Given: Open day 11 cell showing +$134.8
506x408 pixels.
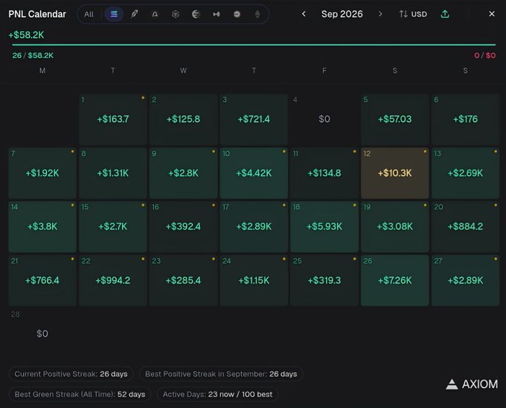Looking at the screenshot, I should [x=324, y=173].
